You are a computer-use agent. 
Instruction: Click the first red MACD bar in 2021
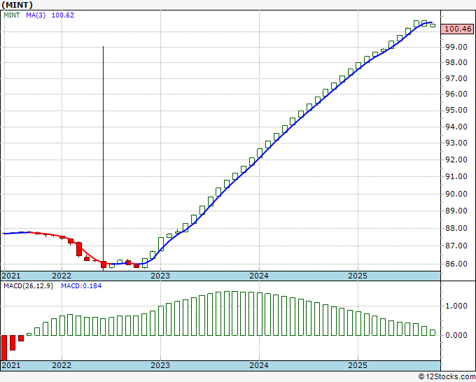(4, 348)
